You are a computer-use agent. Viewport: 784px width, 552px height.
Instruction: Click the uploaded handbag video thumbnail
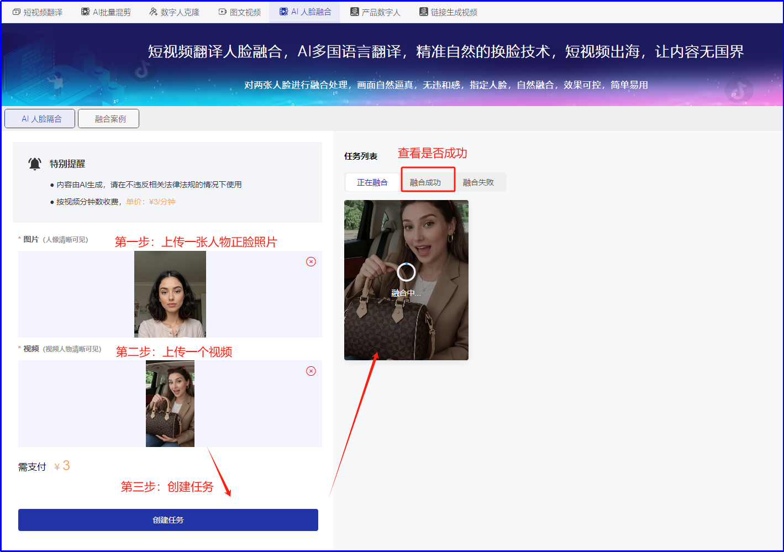coord(170,403)
